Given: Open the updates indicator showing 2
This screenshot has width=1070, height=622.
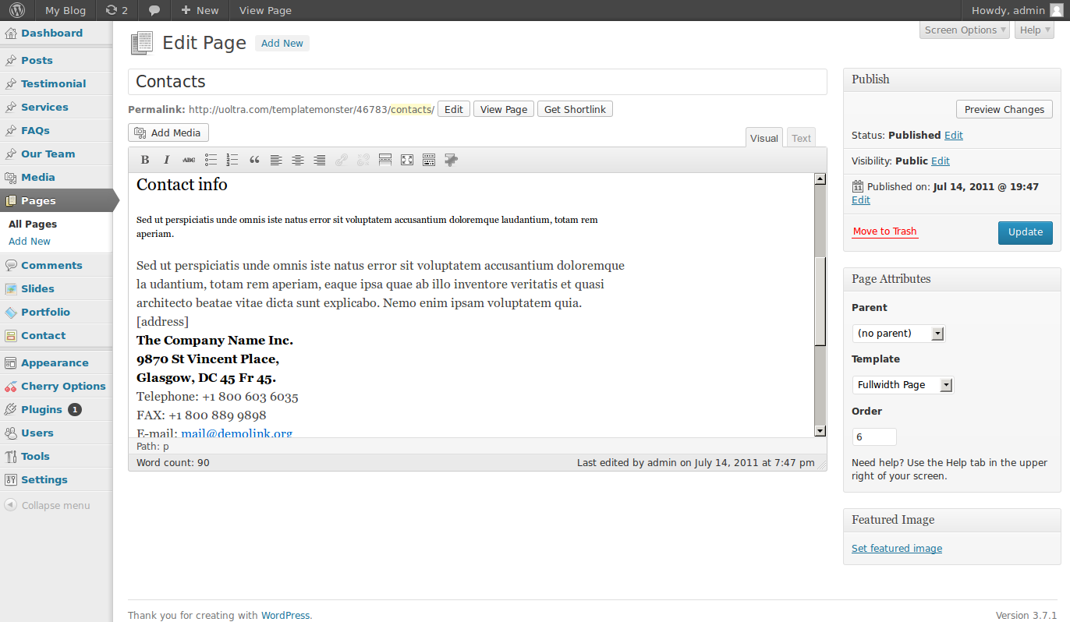Looking at the screenshot, I should 116,10.
